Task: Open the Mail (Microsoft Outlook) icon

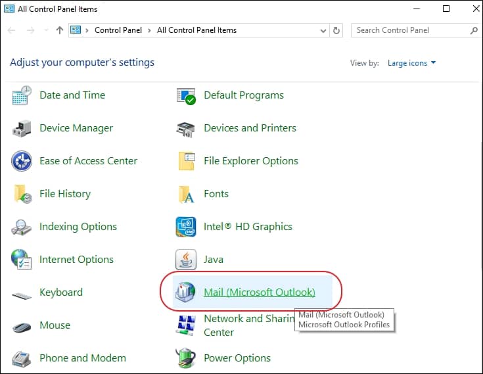Action: [x=185, y=292]
